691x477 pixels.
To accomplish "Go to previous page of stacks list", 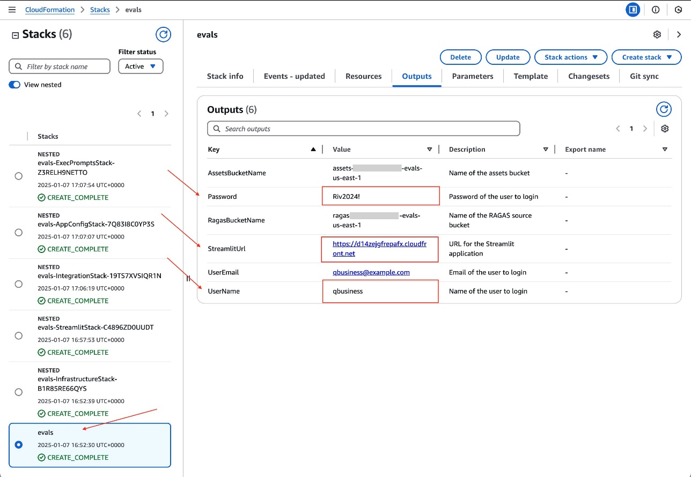I will pyautogui.click(x=139, y=114).
